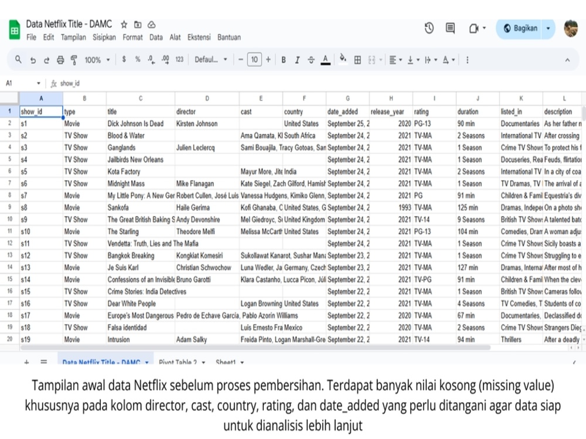Pick cell fill color
The height and width of the screenshot is (439, 586).
click(343, 59)
